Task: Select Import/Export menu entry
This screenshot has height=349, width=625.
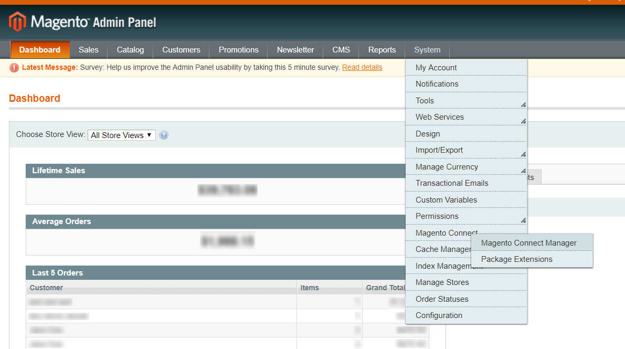Action: (x=466, y=151)
